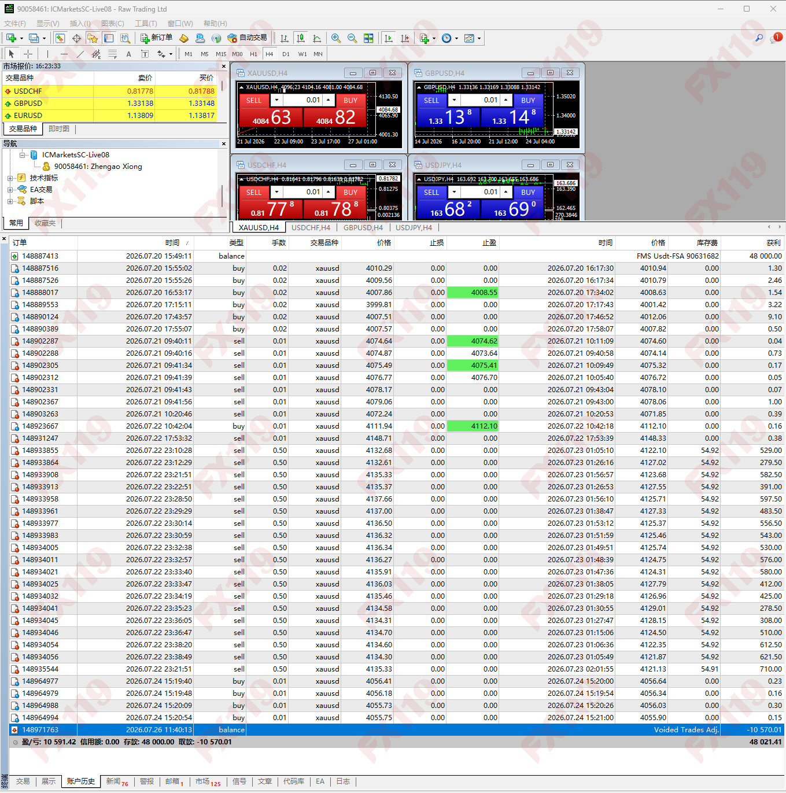Screen dimensions: 786x793
Task: Click the 新订单 new order button
Action: click(x=157, y=38)
